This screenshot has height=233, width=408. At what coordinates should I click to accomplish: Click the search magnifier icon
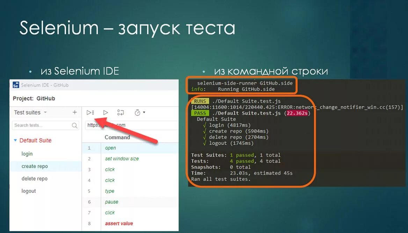[74, 125]
